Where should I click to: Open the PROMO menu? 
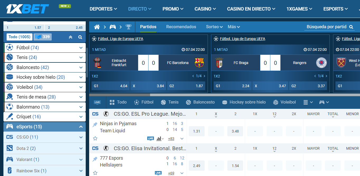[x=173, y=9]
